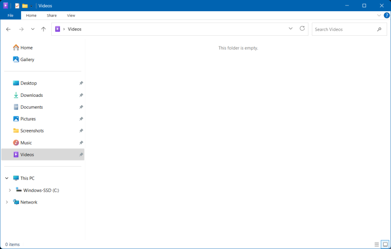Switch to Large icons view
The image size is (391, 249).
385,244
